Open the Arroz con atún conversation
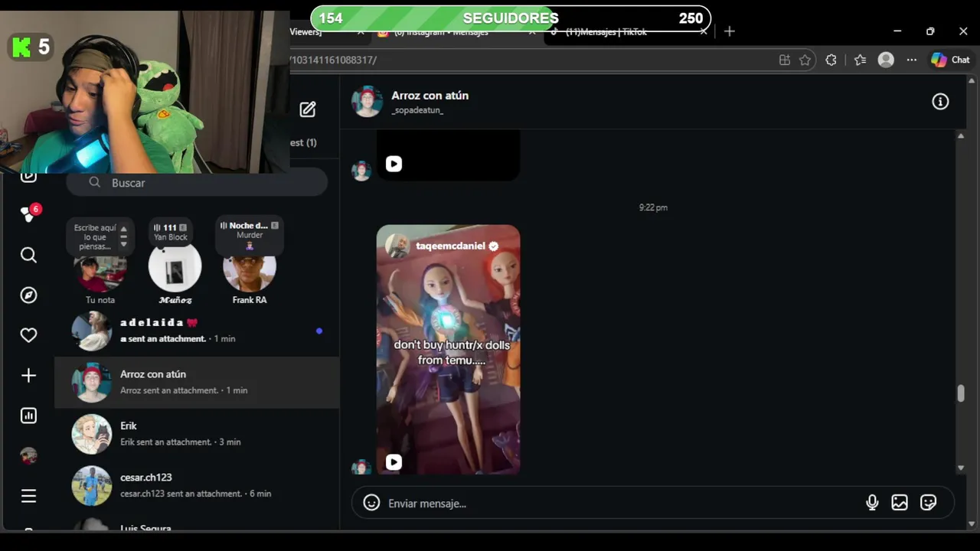Image resolution: width=980 pixels, height=551 pixels. click(197, 382)
